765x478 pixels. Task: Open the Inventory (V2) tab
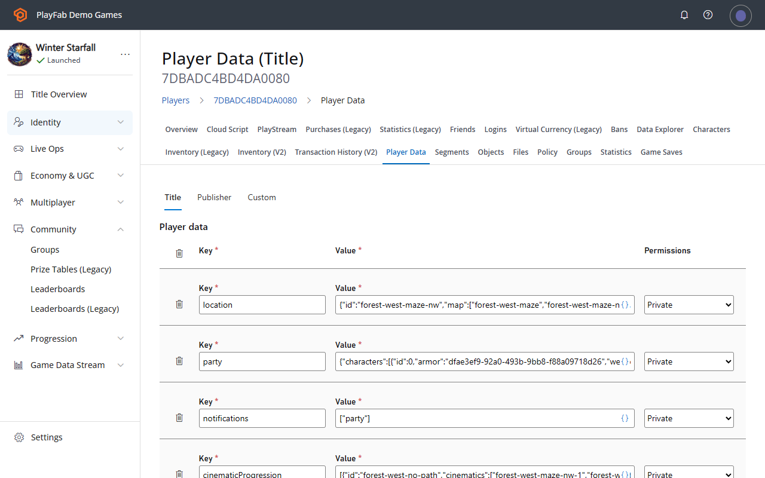tap(262, 152)
